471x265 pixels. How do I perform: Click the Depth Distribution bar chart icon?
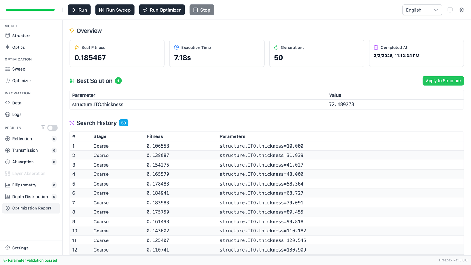tap(7, 197)
